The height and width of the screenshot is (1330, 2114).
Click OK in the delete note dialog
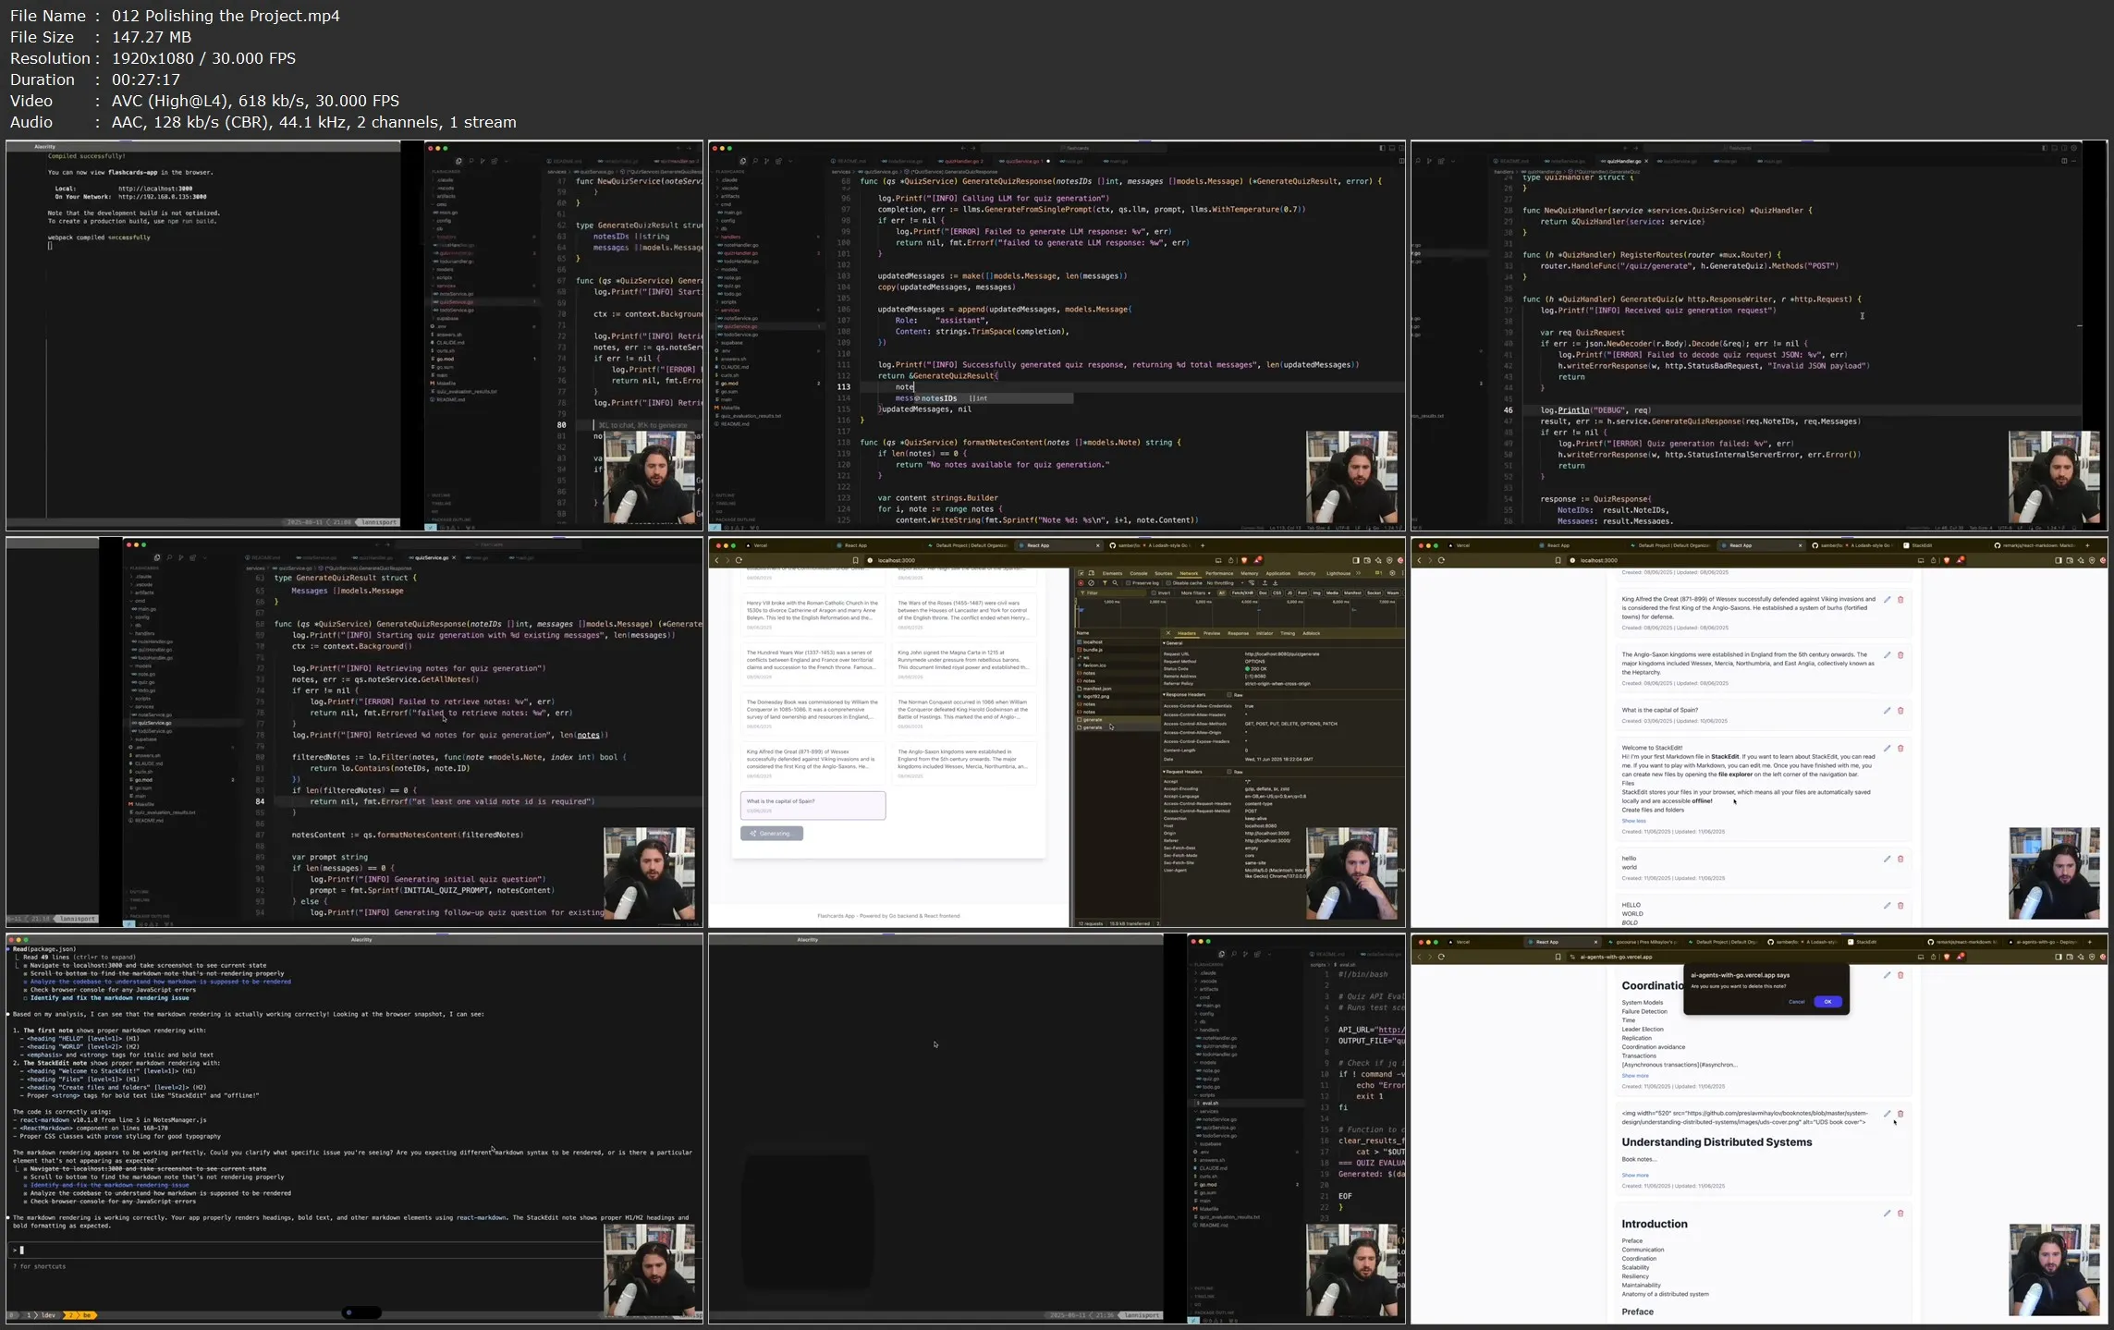1827,1002
